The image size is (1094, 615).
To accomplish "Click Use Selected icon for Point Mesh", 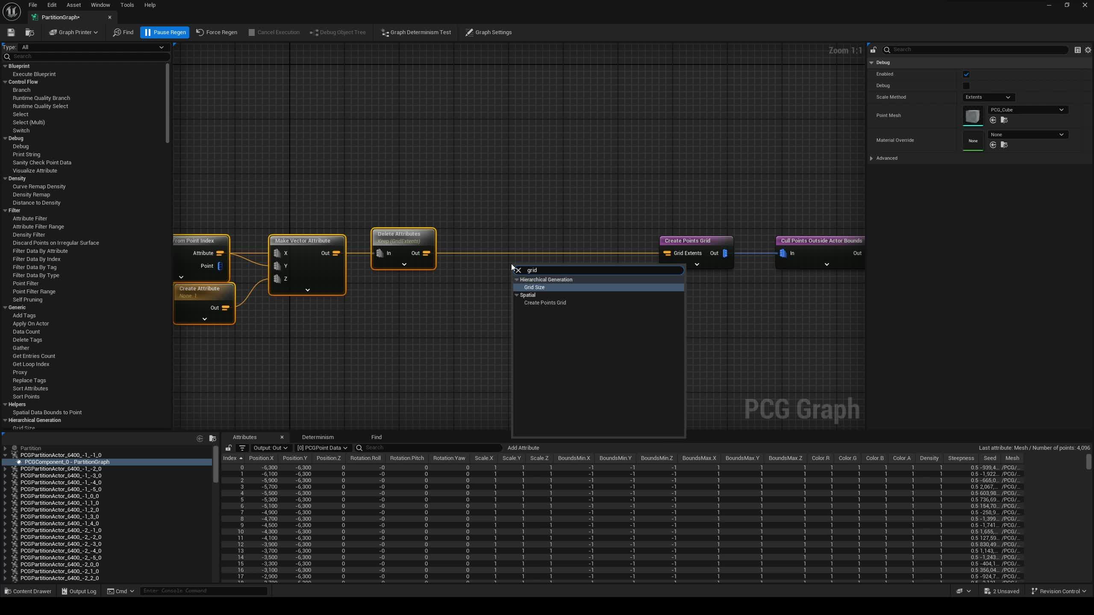I will click(x=993, y=120).
